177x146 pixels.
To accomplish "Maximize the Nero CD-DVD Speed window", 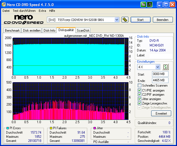I will pos(166,5).
